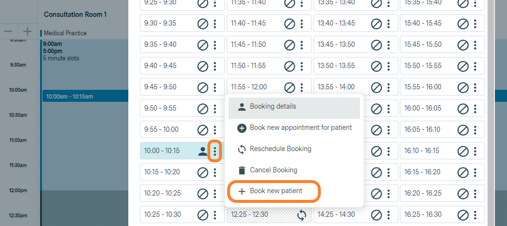Open the 10:00 - 10:15 slot options menu
This screenshot has width=507, height=226.
click(215, 151)
